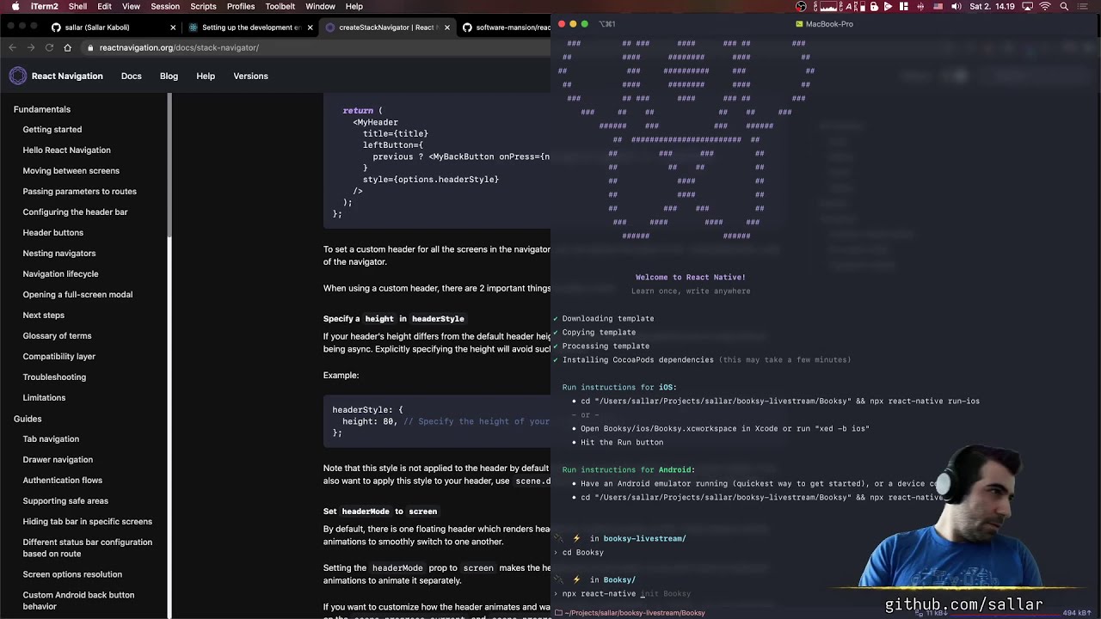Open Troubleshooting sidebar page
The width and height of the screenshot is (1101, 619).
pyautogui.click(x=54, y=377)
